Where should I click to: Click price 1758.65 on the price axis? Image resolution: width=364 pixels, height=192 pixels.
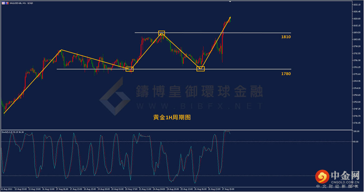[x=357, y=95]
